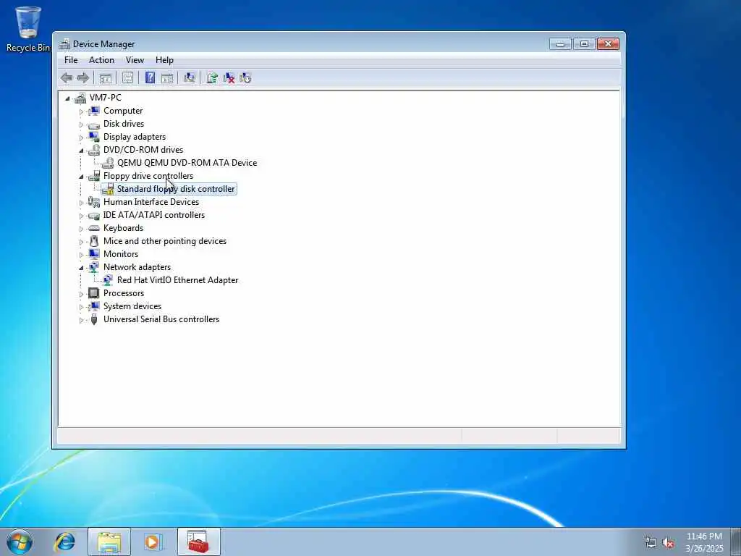Click the QEMU DVD-ROM device icon
The height and width of the screenshot is (556, 741).
[108, 163]
